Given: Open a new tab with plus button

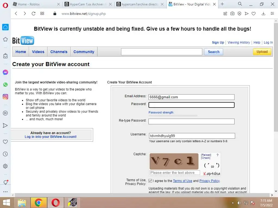Looking at the screenshot, I should click(222, 4).
